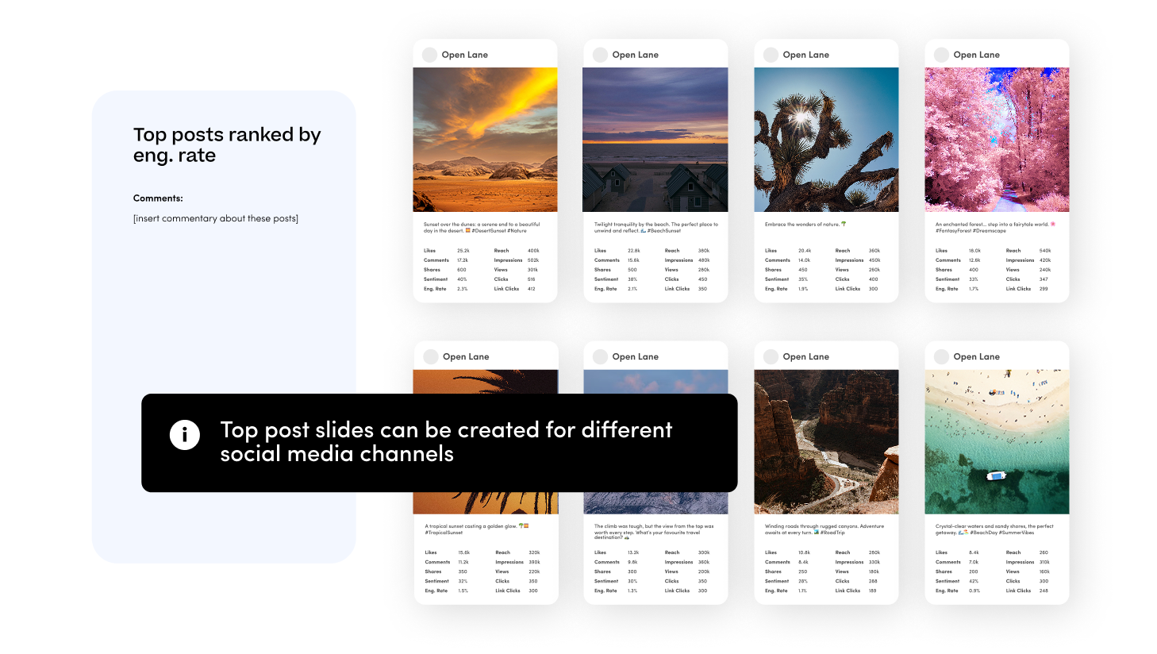Click the '22.8k' likes value
Screen dimensions: 1157x654
[x=634, y=251]
